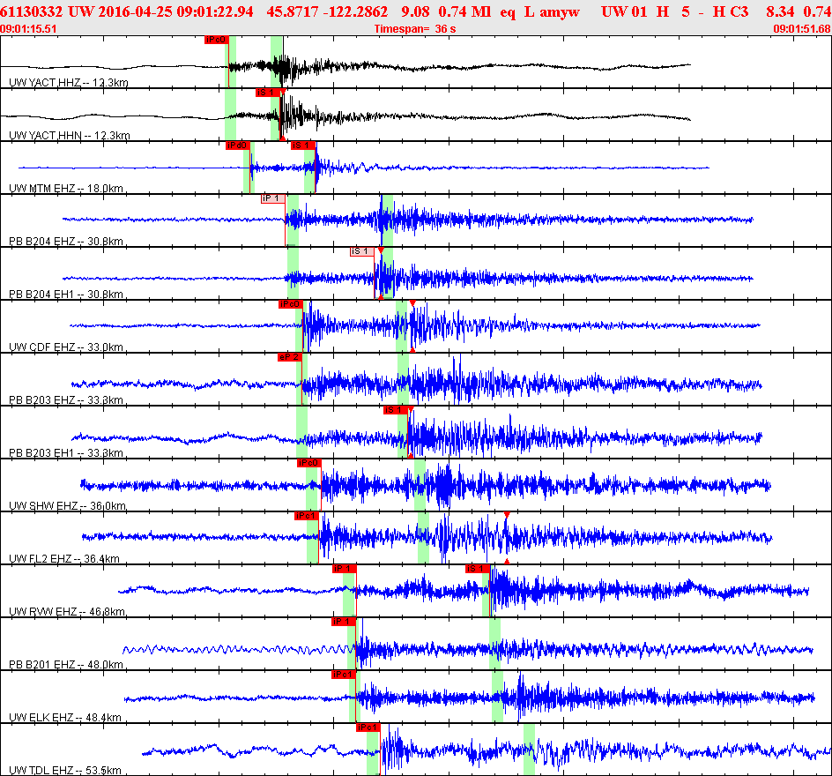832x776 pixels.
Task: Select the iP 1 pick flag on B201 EHZ trace
Action: pyautogui.click(x=344, y=622)
